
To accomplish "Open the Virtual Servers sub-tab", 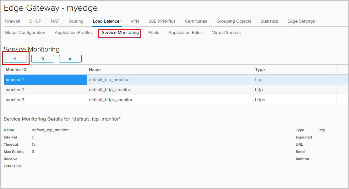I will pos(226,32).
